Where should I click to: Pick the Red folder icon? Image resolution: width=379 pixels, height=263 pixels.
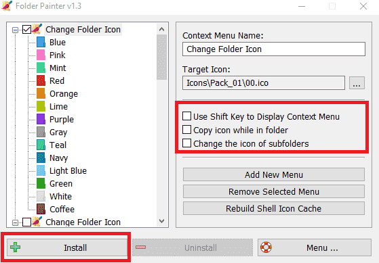tap(41, 80)
